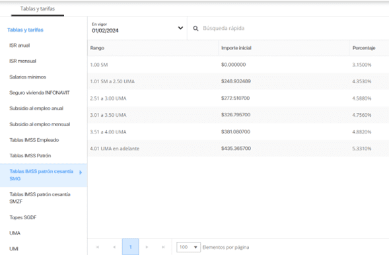Go to previous page arrow icon

tap(114, 247)
